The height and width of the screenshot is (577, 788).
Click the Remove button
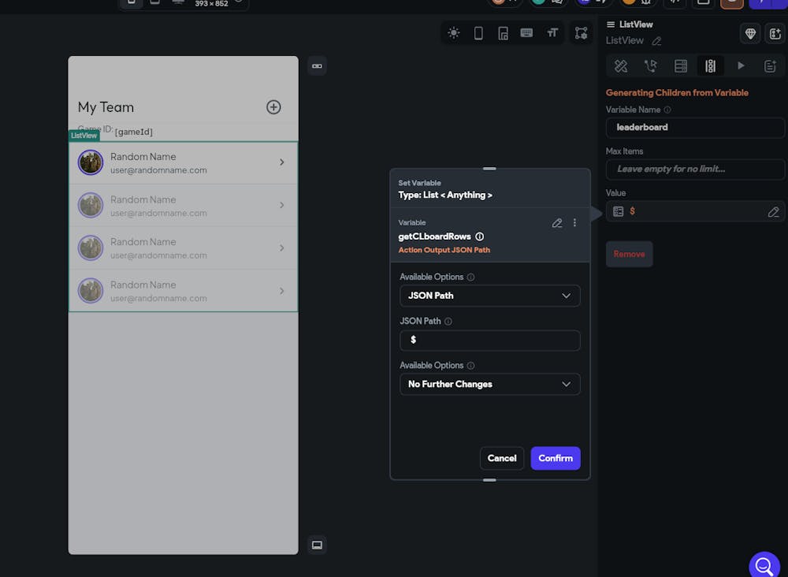[629, 254]
